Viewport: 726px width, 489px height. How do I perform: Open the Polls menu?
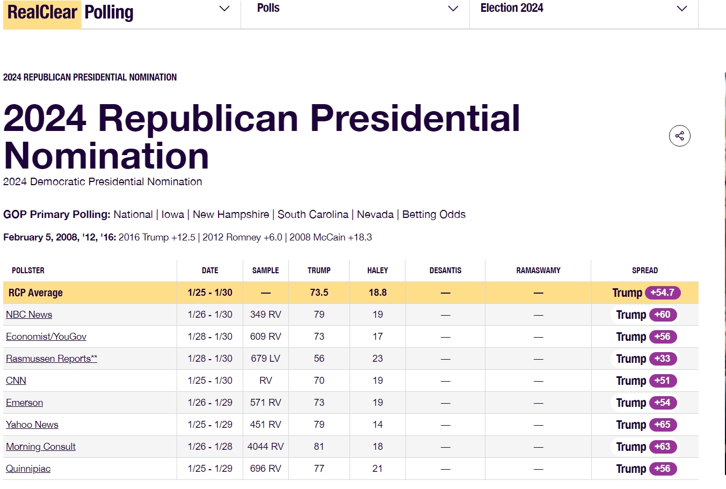click(268, 8)
